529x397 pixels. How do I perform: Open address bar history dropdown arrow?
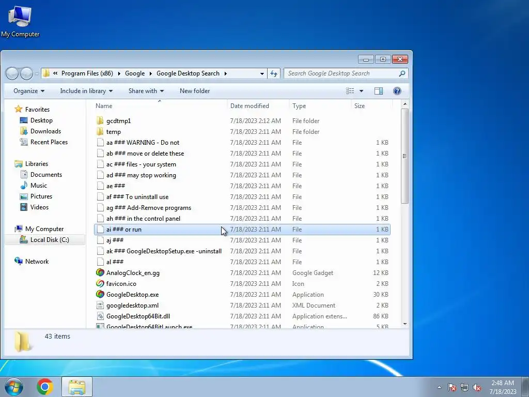click(x=262, y=73)
